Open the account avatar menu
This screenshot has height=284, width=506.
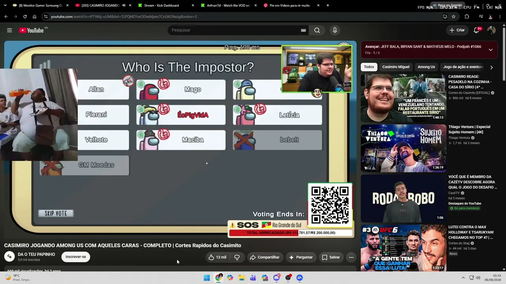click(x=491, y=30)
